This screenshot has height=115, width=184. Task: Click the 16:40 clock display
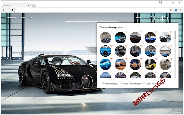point(159,18)
